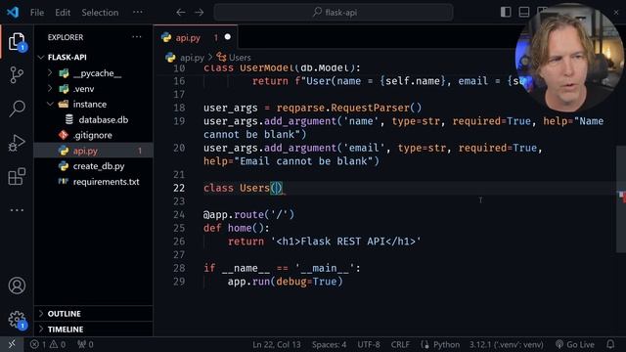Open the Extensions view

(x=17, y=176)
